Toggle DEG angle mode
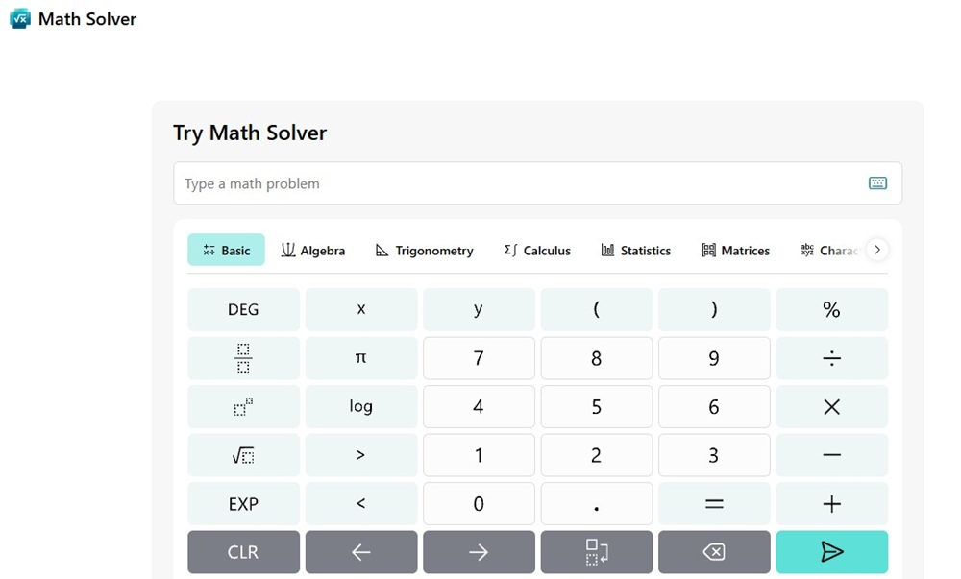 [243, 308]
